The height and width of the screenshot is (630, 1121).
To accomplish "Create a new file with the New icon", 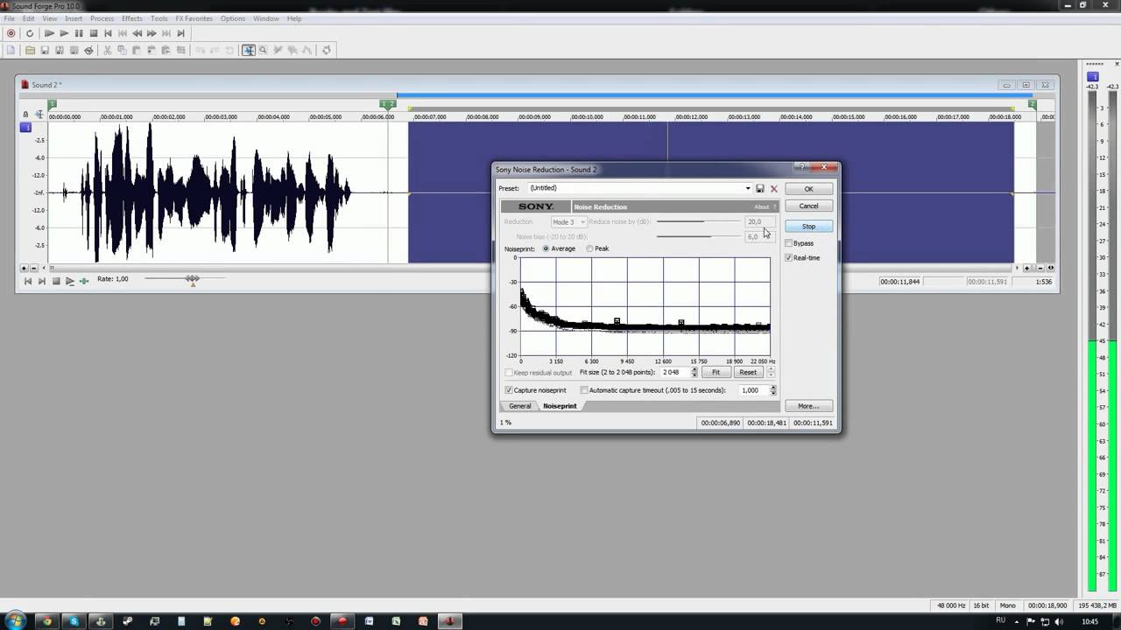I will (x=11, y=50).
